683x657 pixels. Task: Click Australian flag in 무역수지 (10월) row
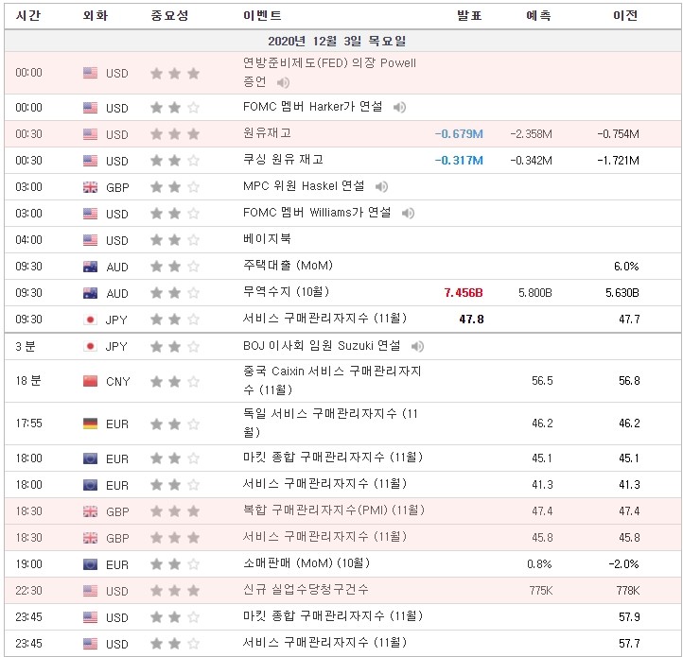tap(90, 293)
